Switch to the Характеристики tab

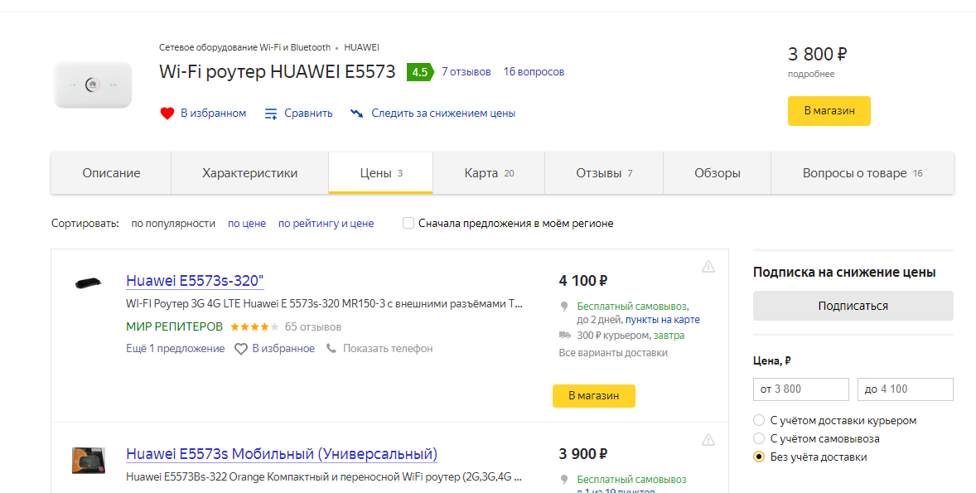pos(249,173)
